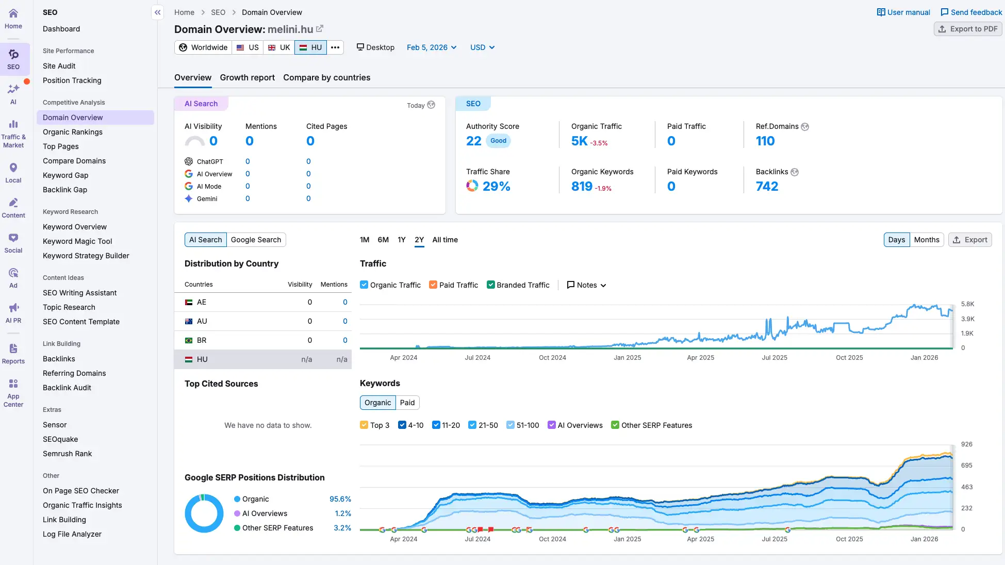The width and height of the screenshot is (1005, 565).
Task: Switch to the Growth report tab
Action: click(x=247, y=77)
